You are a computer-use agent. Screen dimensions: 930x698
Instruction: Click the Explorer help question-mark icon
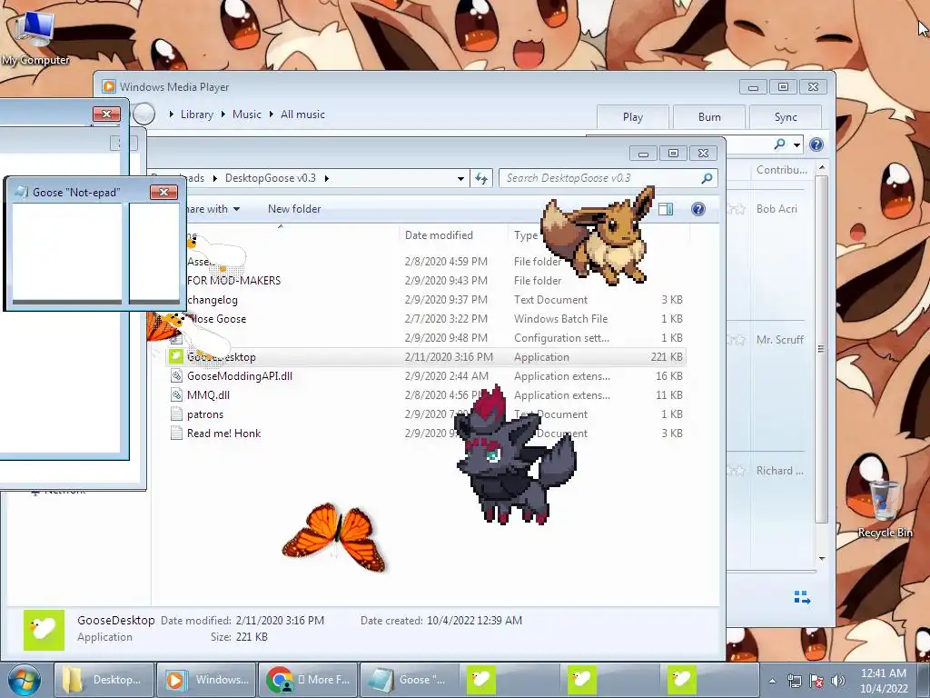tap(698, 209)
